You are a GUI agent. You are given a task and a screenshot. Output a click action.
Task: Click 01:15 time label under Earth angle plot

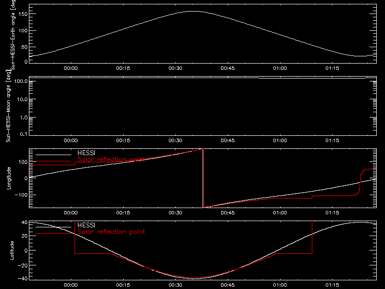pos(332,68)
